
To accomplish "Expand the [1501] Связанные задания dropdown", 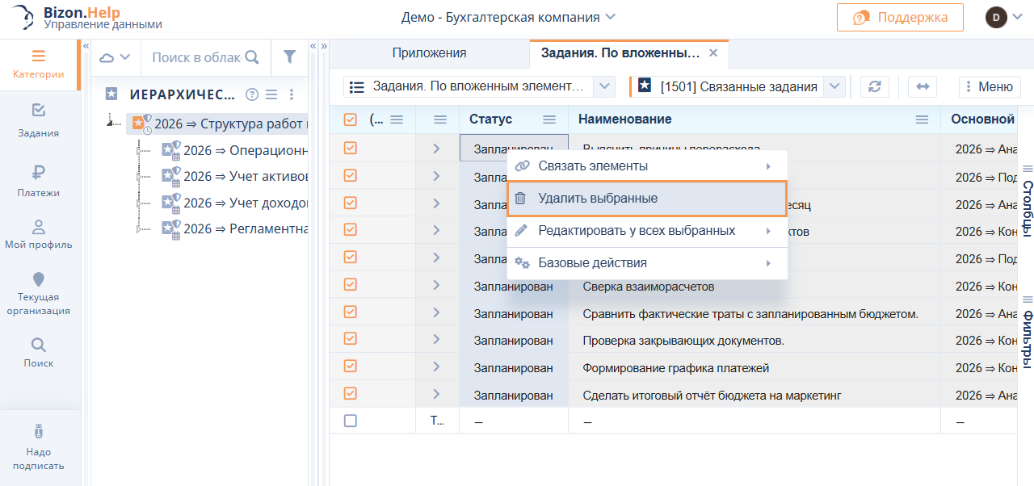I will (836, 86).
